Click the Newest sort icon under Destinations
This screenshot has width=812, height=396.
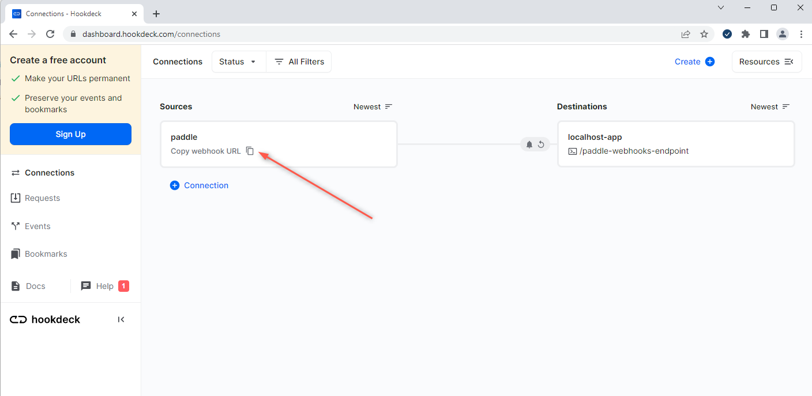tap(786, 106)
